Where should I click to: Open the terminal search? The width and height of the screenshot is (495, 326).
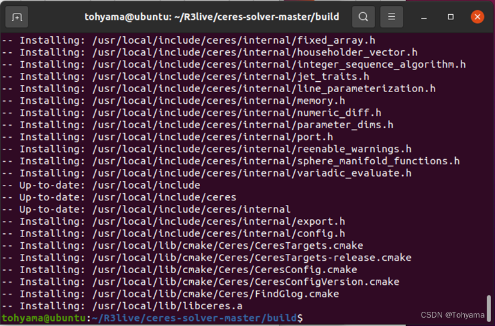point(363,17)
